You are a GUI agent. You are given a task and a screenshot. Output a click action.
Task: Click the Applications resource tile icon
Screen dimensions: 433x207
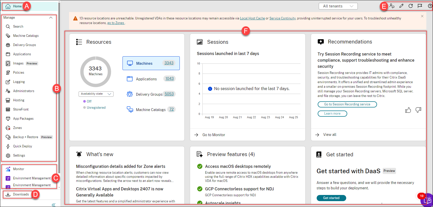130,79
